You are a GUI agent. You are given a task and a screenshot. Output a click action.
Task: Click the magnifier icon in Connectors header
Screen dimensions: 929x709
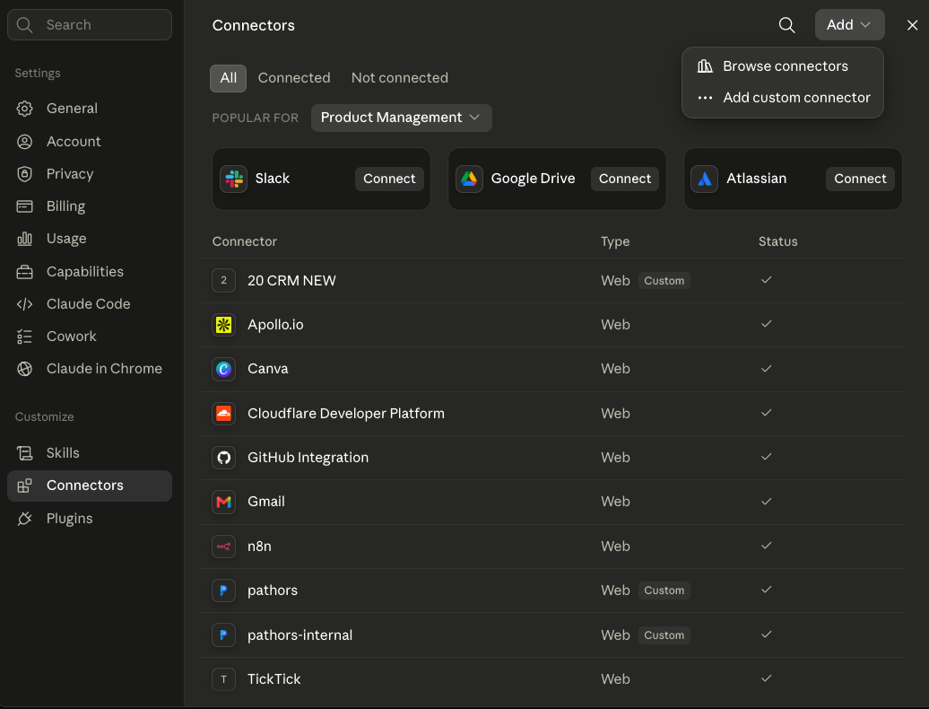point(786,25)
